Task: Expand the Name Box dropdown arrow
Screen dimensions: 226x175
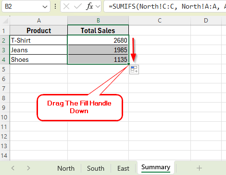Action: 45,7
